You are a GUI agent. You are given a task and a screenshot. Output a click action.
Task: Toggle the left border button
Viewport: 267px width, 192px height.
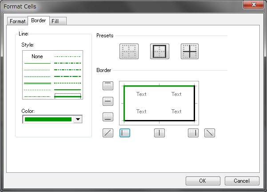click(x=125, y=133)
